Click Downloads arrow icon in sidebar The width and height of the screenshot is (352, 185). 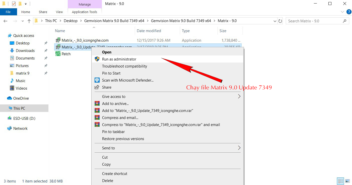(x=12, y=50)
